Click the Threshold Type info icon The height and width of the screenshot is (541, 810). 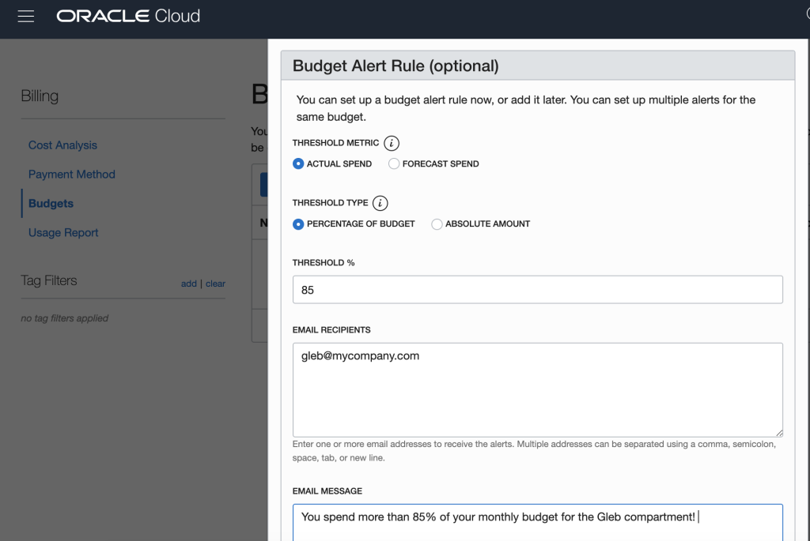(x=380, y=203)
